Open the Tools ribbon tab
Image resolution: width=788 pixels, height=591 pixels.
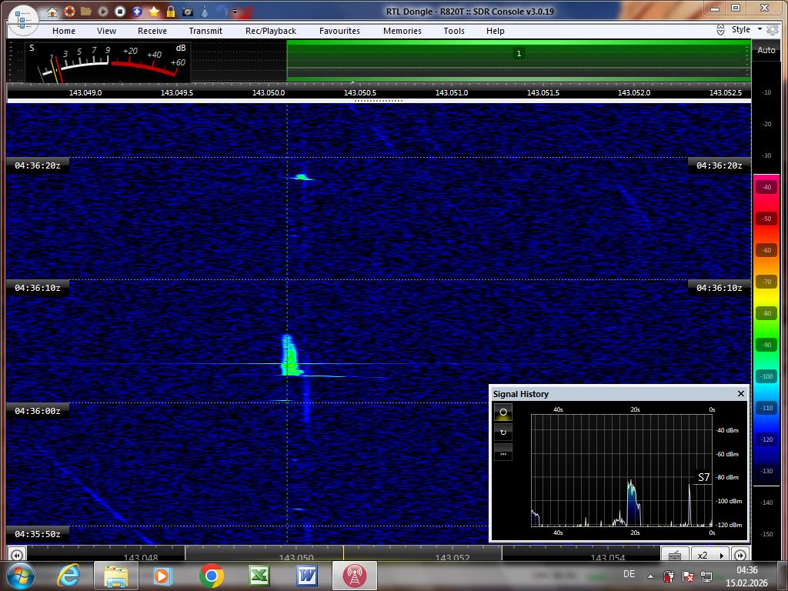click(x=454, y=31)
